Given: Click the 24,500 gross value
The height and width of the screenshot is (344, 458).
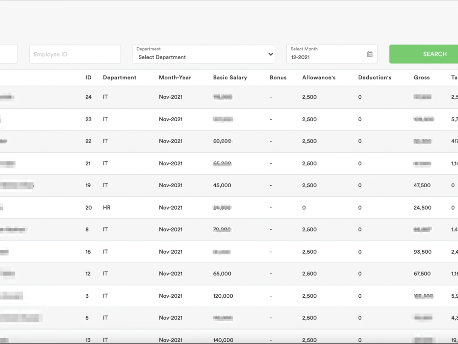Looking at the screenshot, I should [422, 208].
